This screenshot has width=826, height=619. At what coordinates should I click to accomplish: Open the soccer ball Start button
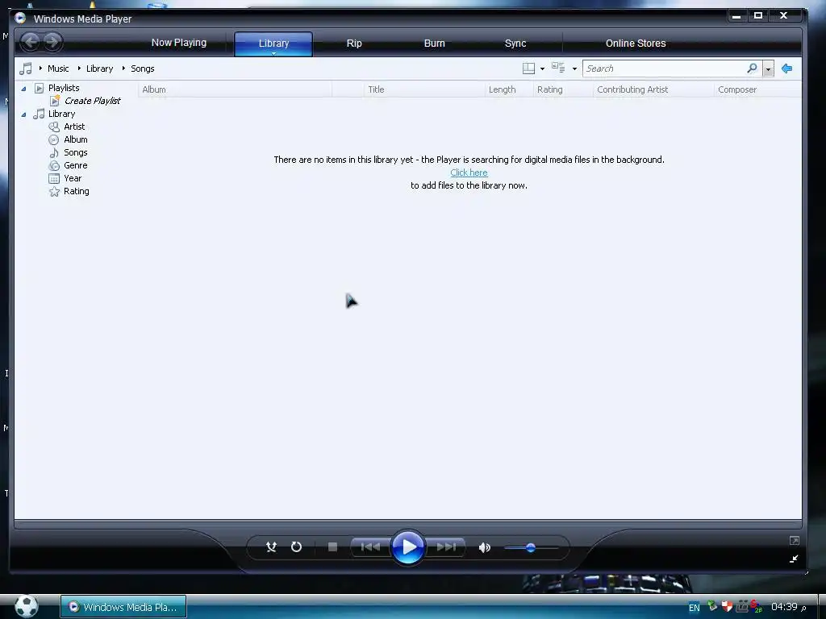point(26,606)
